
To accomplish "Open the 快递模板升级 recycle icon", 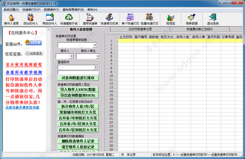I will (69, 19).
